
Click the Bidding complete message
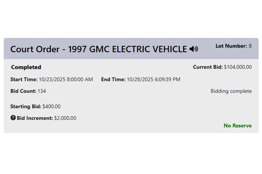[231, 91]
